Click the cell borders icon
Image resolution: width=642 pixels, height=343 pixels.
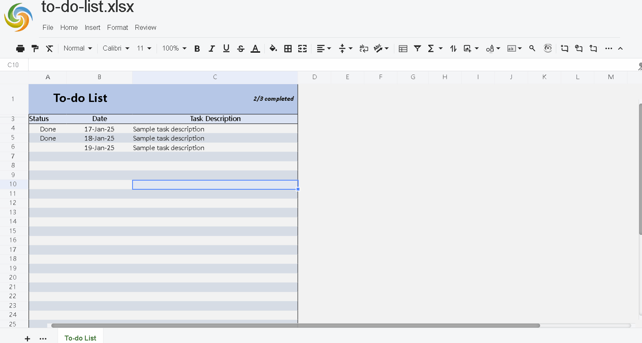tap(288, 48)
